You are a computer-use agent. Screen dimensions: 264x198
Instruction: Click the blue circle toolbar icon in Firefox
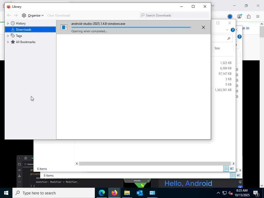coord(230,16)
